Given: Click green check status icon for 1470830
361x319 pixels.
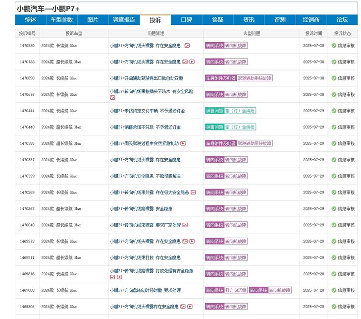Looking at the screenshot, I should coord(334,46).
